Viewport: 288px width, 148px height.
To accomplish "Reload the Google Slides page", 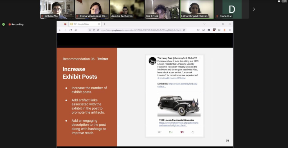I will tap(71, 30).
